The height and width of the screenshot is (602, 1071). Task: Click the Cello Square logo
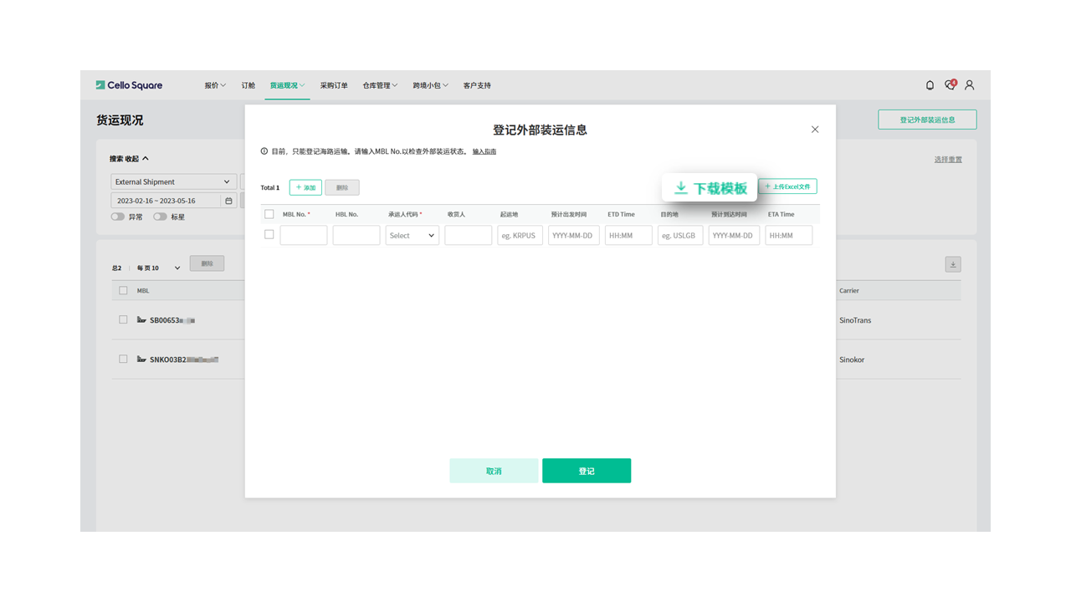point(129,85)
